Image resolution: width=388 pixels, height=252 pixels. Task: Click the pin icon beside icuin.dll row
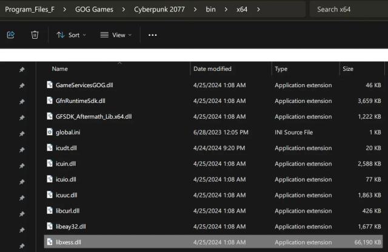[22, 166]
